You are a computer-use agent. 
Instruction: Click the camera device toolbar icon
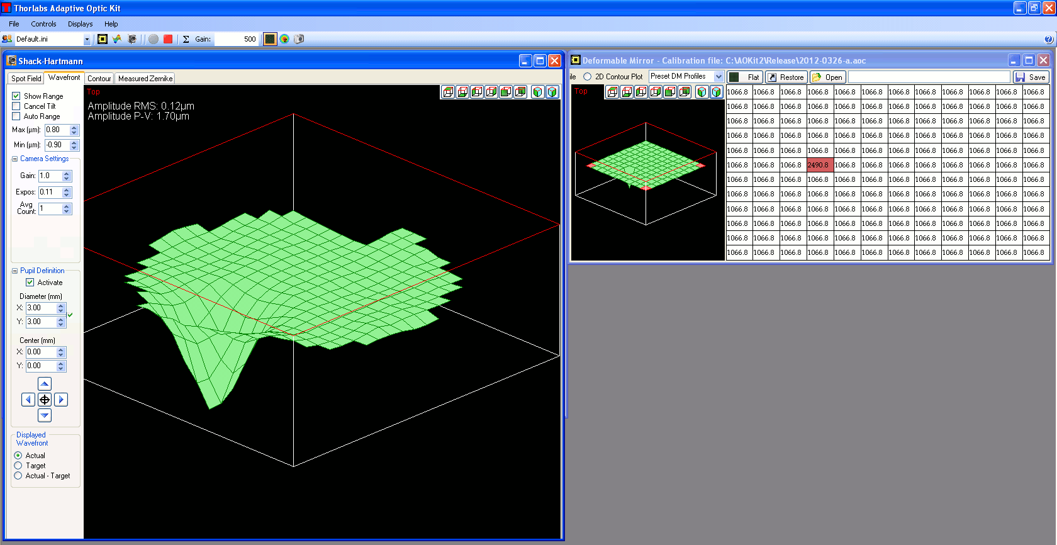pos(132,39)
